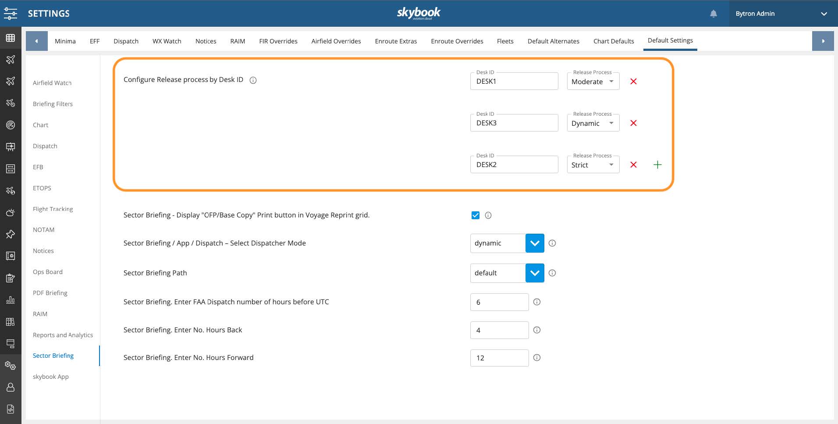The width and height of the screenshot is (838, 424).
Task: Click the skybook logo in header
Action: click(x=419, y=13)
